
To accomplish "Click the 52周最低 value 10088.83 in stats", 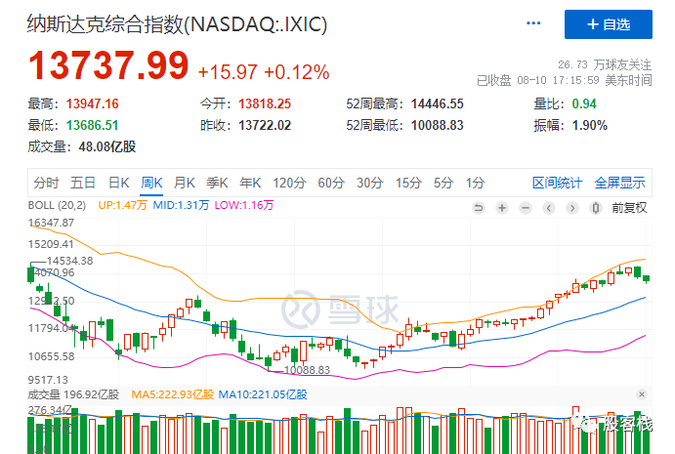I will pos(438,126).
